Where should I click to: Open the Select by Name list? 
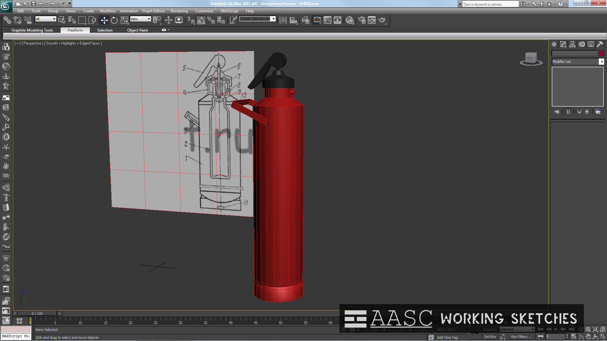click(72, 20)
